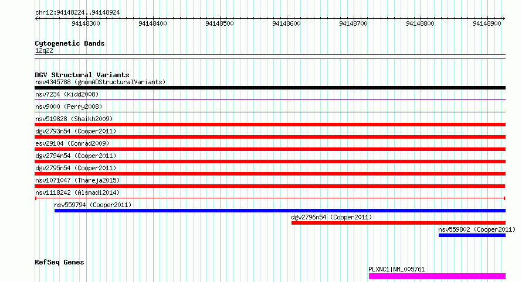Select the magenta PLXNC1 gene bar
This screenshot has height=282, width=522.
pos(437,276)
